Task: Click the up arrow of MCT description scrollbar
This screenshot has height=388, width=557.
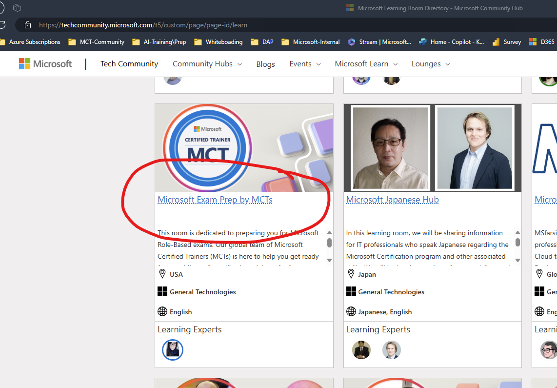Action: pos(329,232)
